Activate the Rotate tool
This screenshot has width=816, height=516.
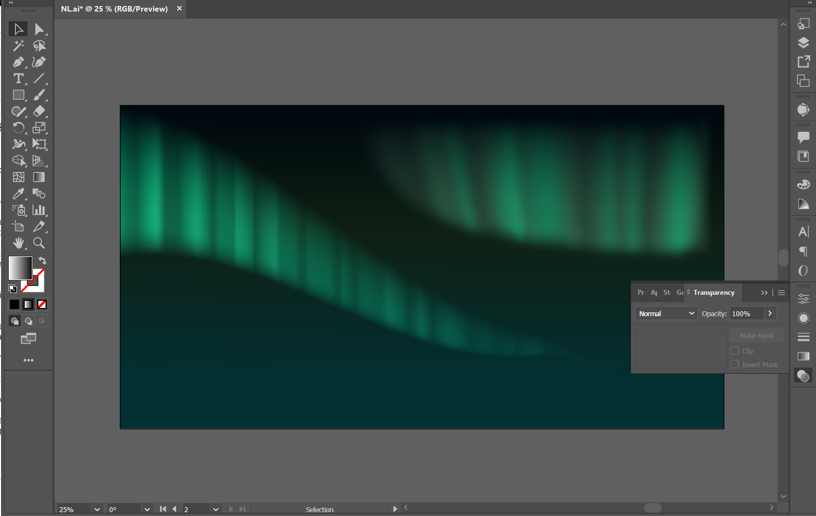click(18, 128)
